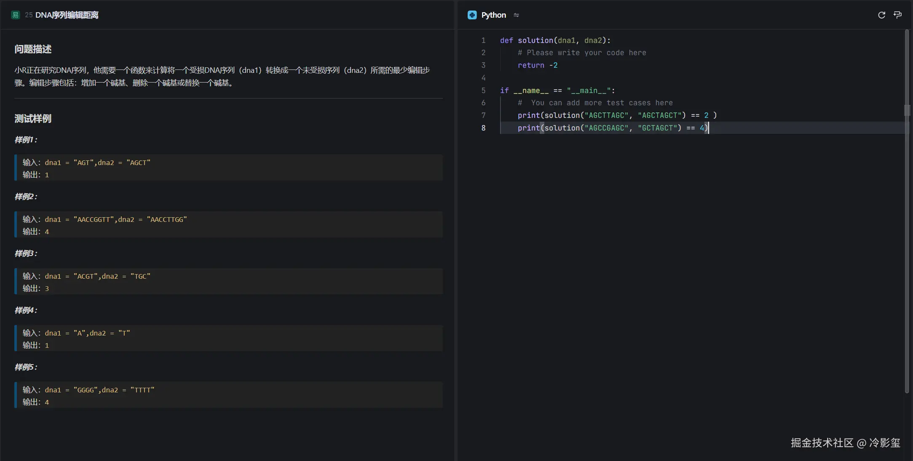Click the Python language label

click(493, 15)
